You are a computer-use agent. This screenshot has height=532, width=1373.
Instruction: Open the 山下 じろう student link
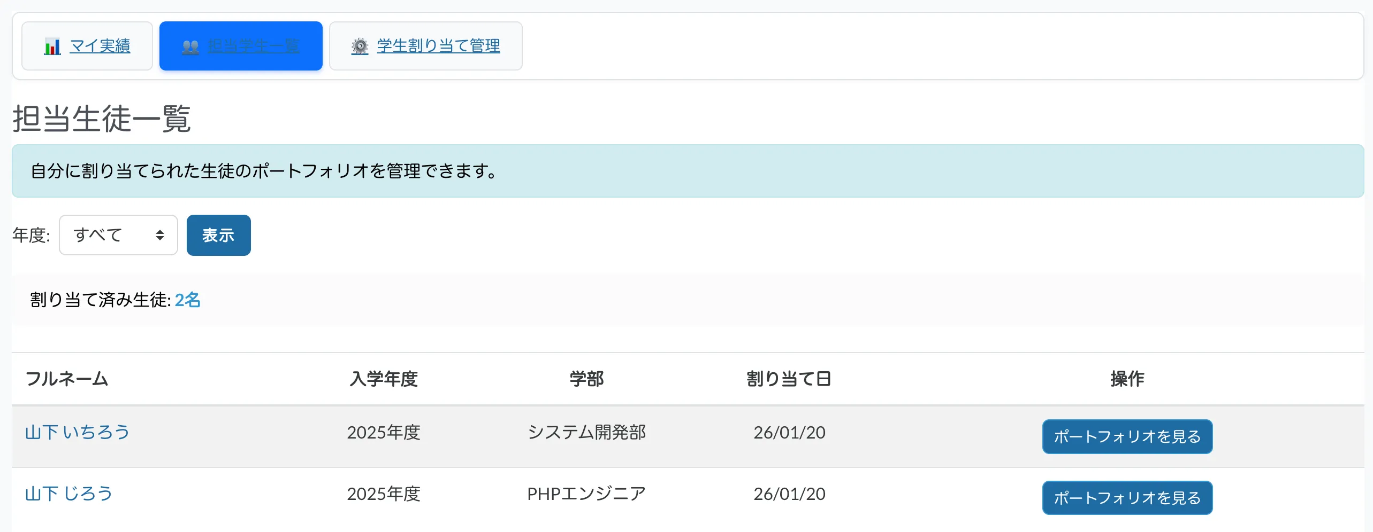click(x=69, y=494)
